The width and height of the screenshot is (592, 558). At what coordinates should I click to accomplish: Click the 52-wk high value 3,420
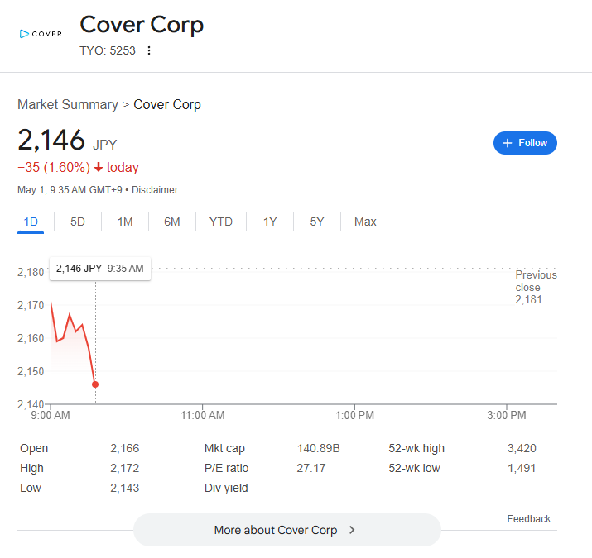click(x=522, y=448)
